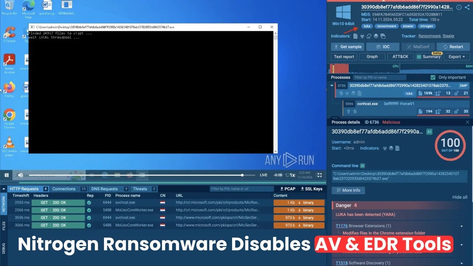Open the info icon beside the sample name
The image size is (473, 266).
459,7
